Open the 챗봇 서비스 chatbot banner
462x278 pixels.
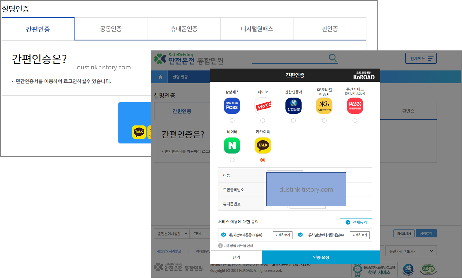click(x=375, y=269)
